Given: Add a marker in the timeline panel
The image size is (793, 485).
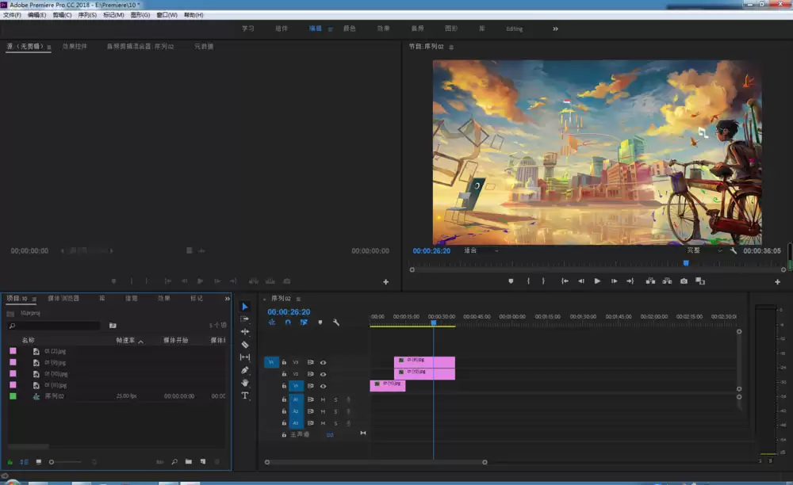Looking at the screenshot, I should tap(320, 323).
